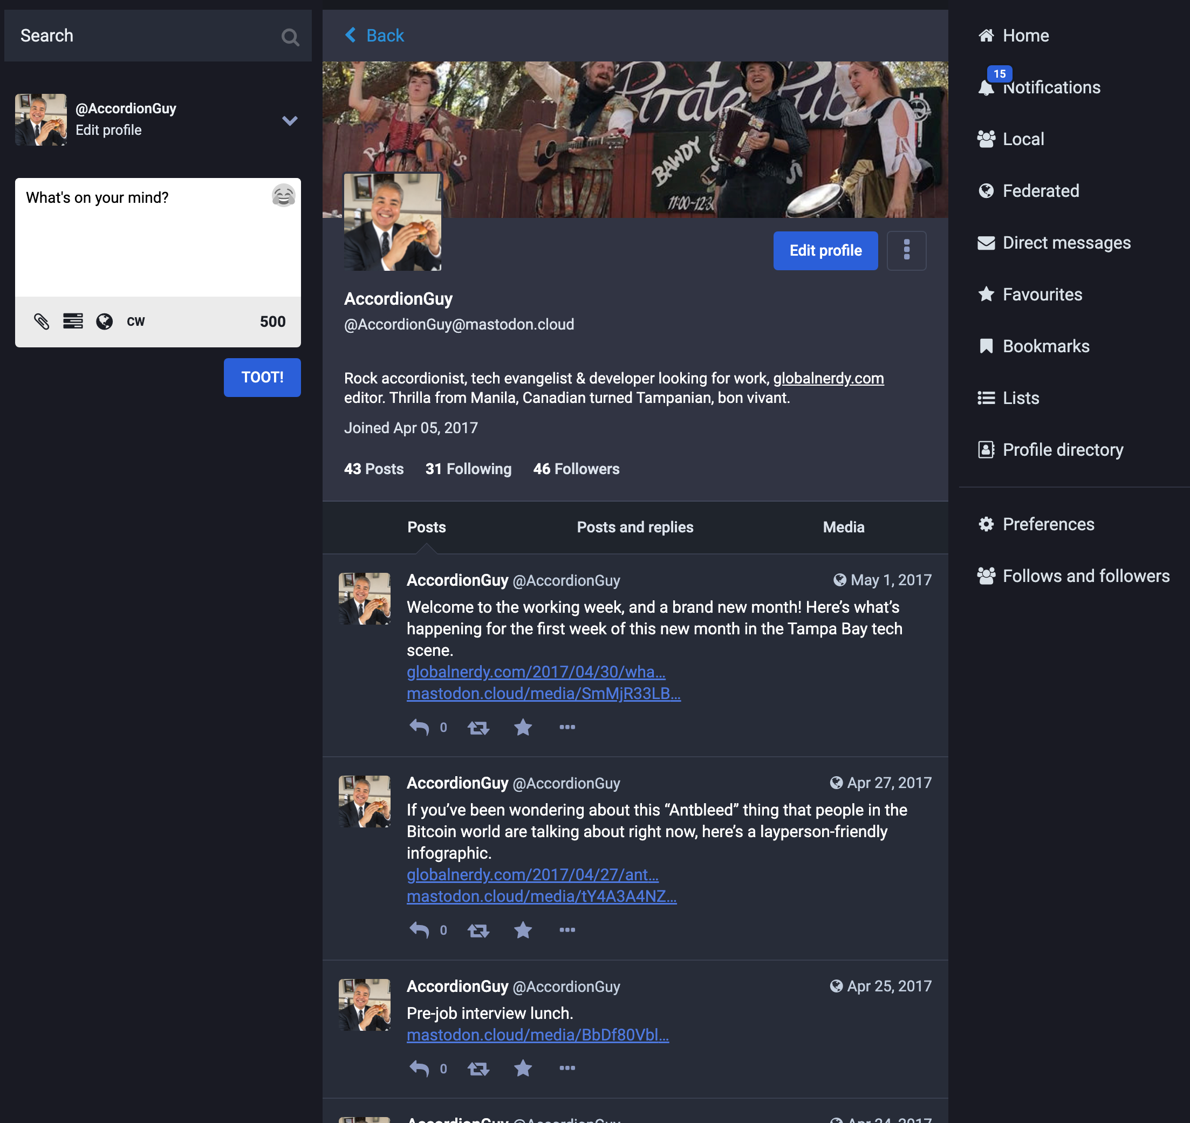1190x1123 pixels.
Task: Toggle the CW content warning
Action: pyautogui.click(x=136, y=321)
